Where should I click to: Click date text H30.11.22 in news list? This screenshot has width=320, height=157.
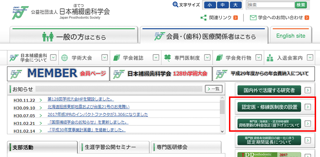point(24,100)
